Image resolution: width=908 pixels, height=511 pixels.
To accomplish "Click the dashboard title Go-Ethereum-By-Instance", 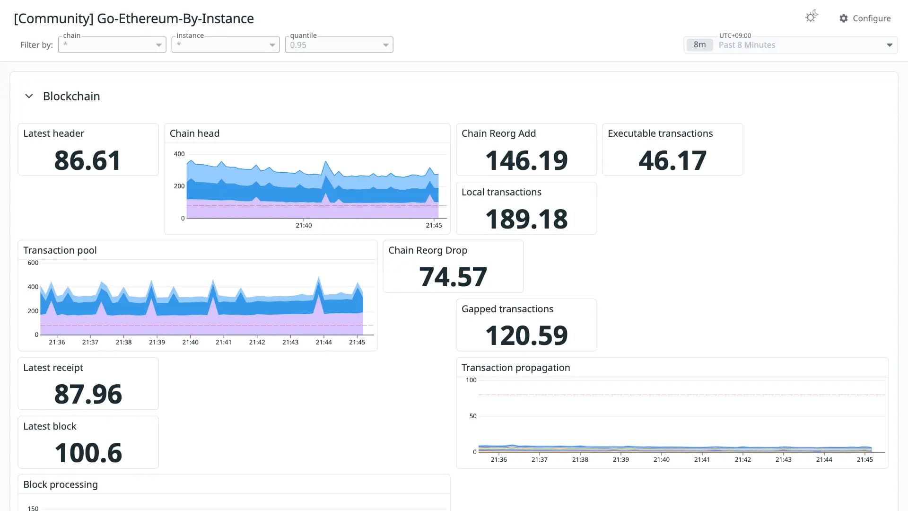I will (134, 18).
